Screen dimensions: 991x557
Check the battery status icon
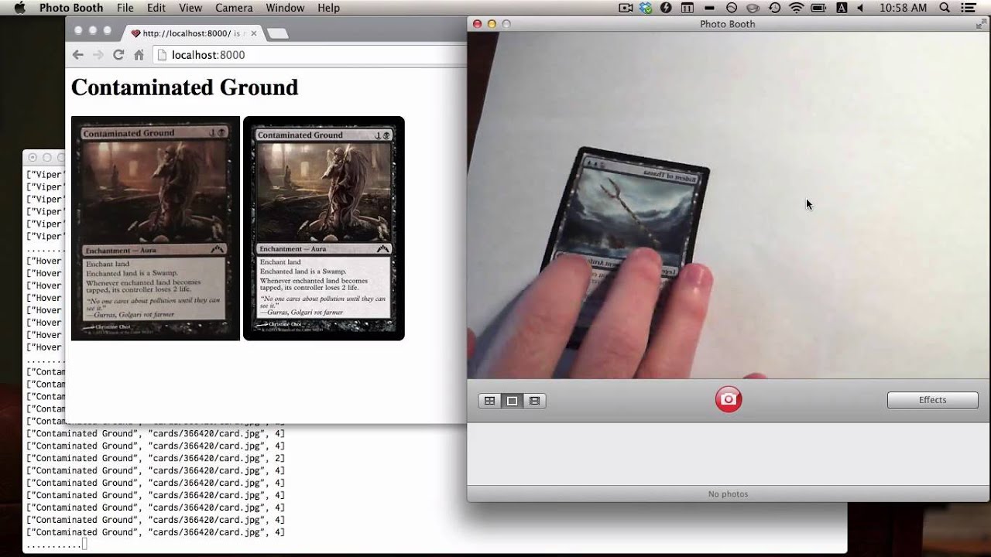[818, 8]
